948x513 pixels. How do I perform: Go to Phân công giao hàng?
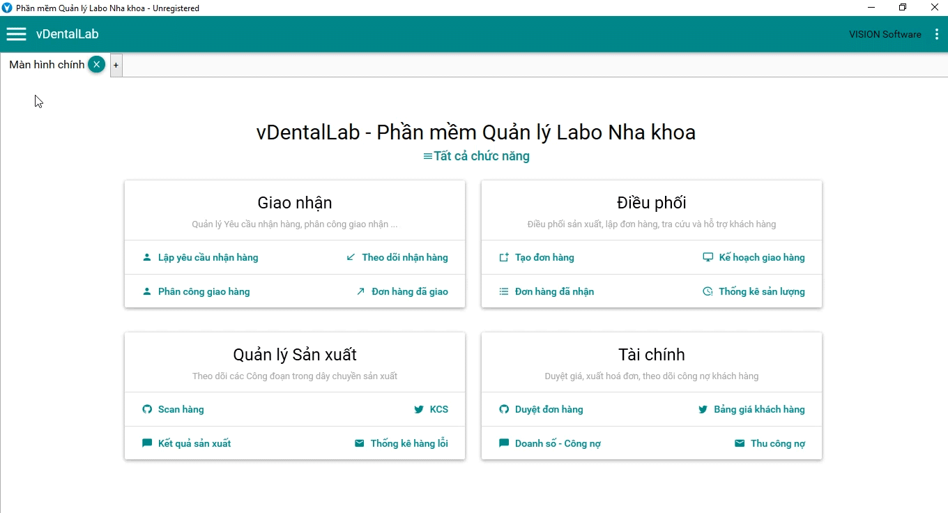(204, 291)
